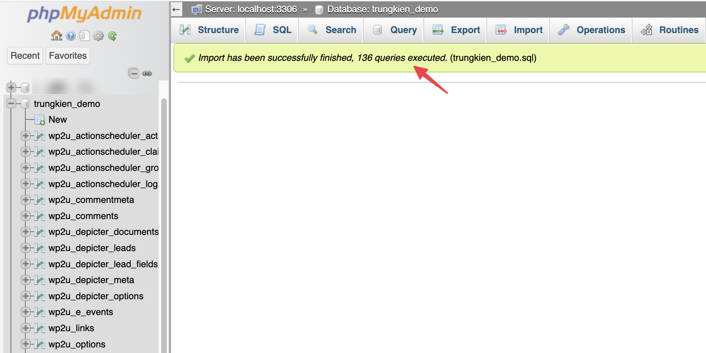Image resolution: width=706 pixels, height=353 pixels.
Task: Open the Home icon in sidebar
Action: point(57,36)
